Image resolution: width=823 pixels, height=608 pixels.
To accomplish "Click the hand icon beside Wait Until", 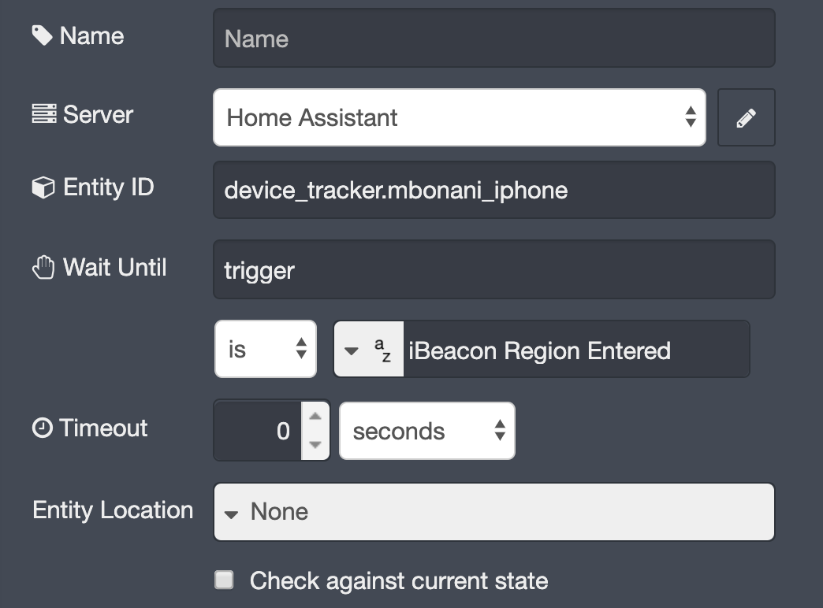I will [45, 267].
